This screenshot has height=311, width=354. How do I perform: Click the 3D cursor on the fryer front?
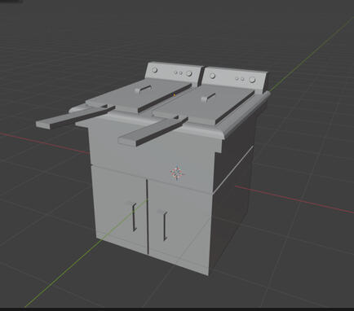[x=177, y=173]
